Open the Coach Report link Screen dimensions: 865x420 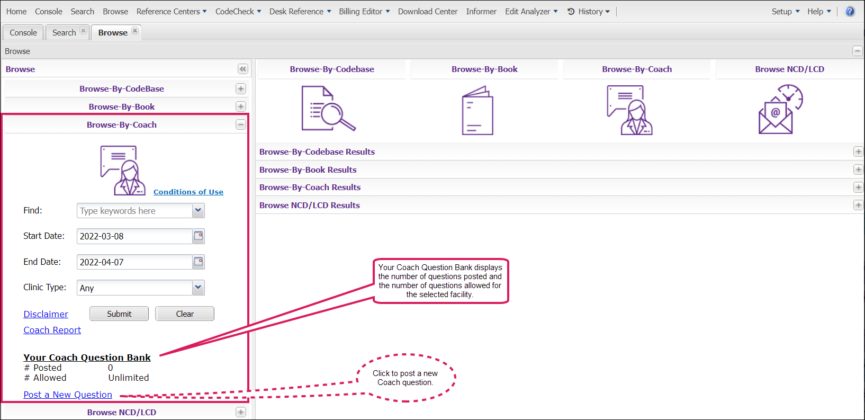tap(52, 330)
